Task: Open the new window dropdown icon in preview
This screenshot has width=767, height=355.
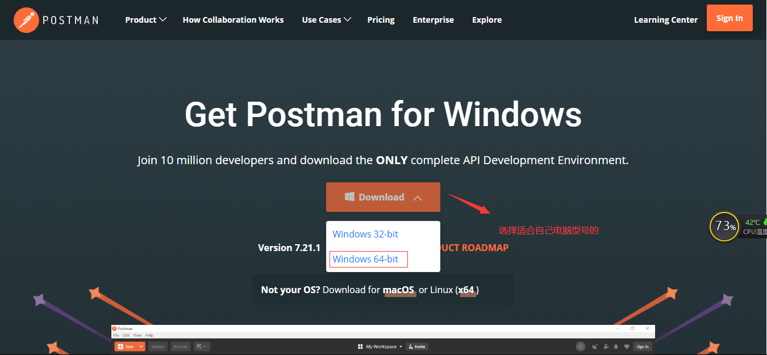Action: click(202, 346)
